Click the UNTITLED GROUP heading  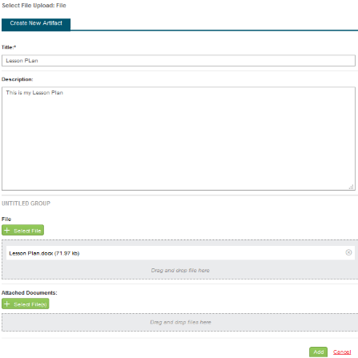click(26, 203)
